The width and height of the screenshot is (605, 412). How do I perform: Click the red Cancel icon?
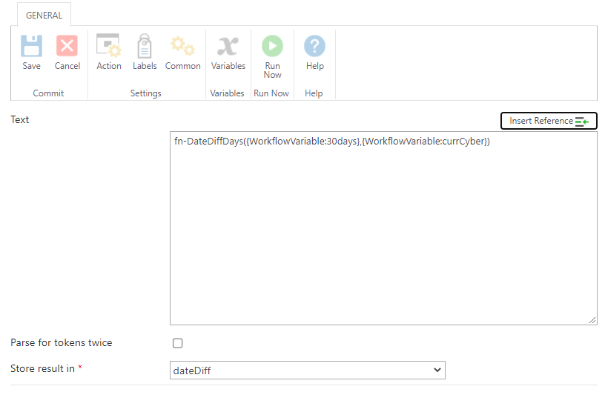point(67,46)
